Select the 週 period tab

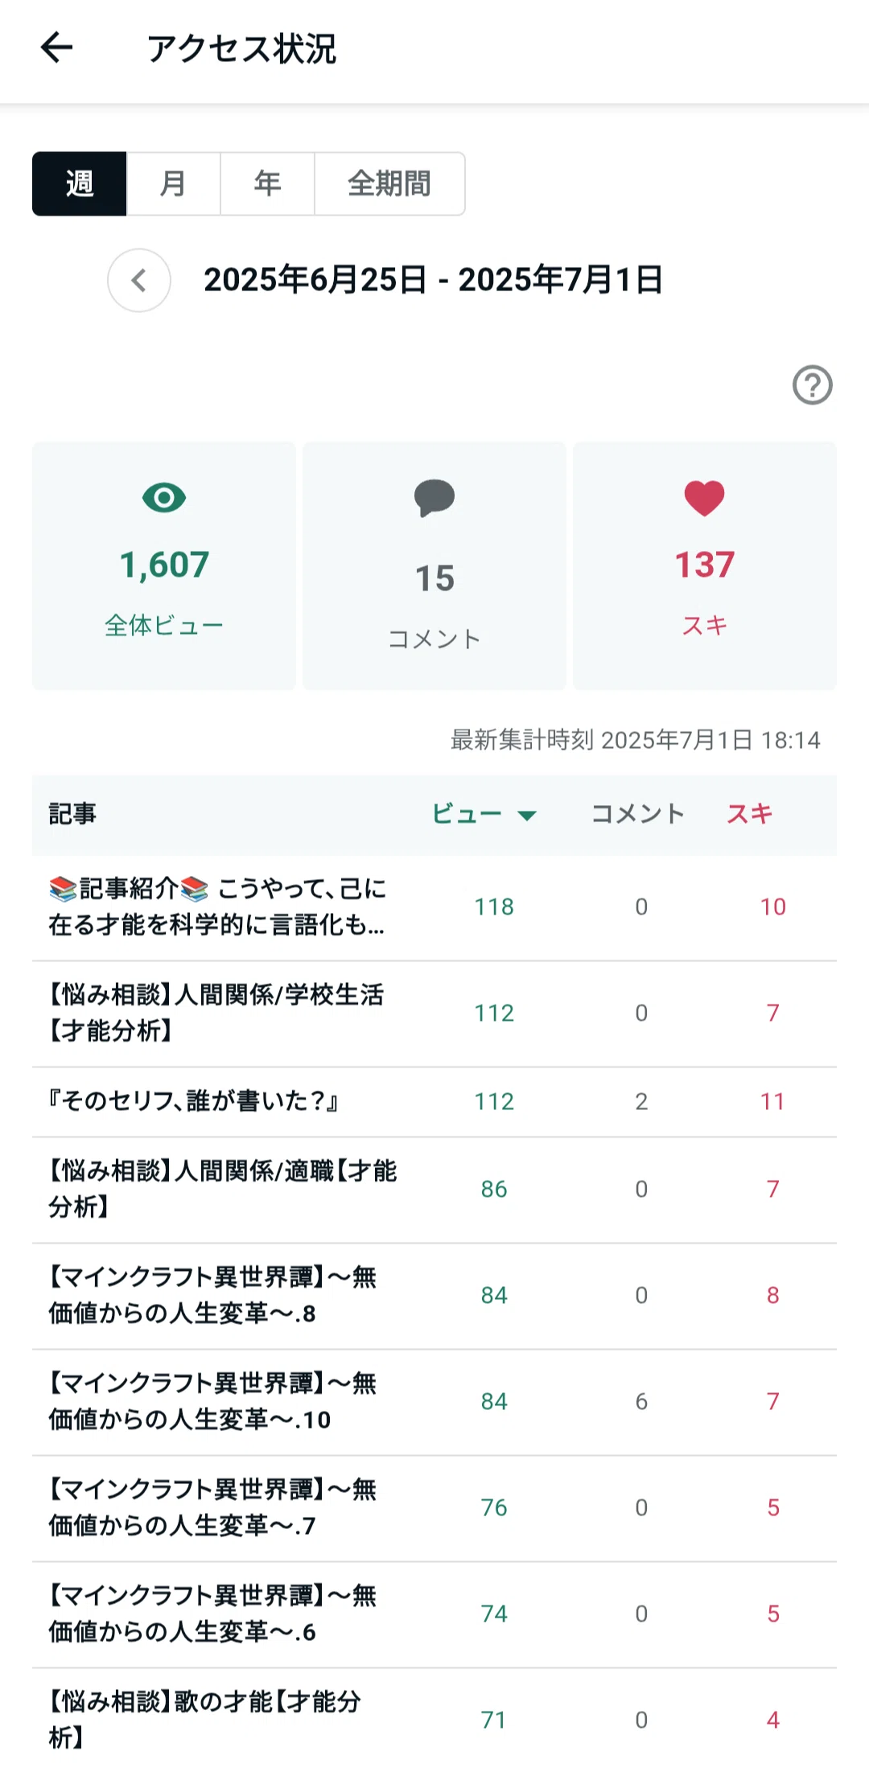(x=80, y=183)
